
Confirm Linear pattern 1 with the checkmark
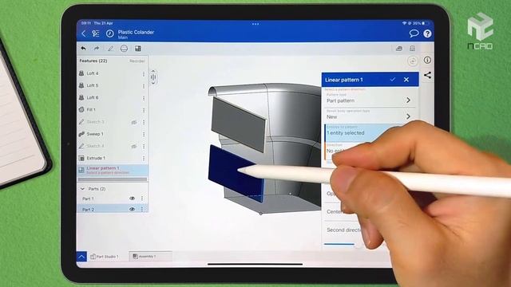point(392,80)
